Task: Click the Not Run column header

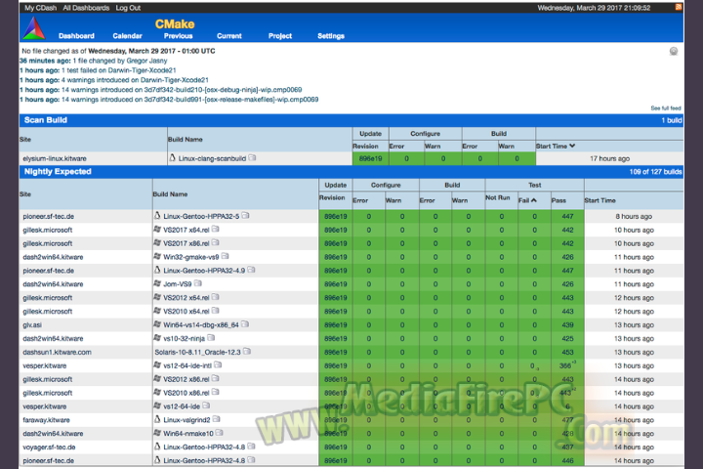Action: point(498,197)
